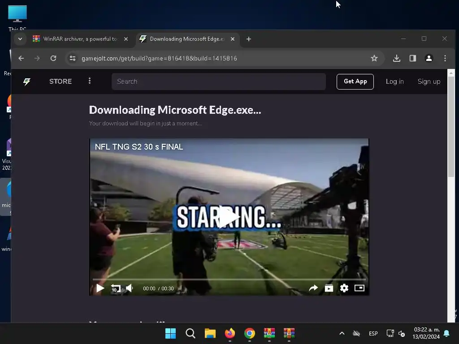This screenshot has height=344, width=459.
Task: Switch to Chrome on the taskbar
Action: point(249,333)
